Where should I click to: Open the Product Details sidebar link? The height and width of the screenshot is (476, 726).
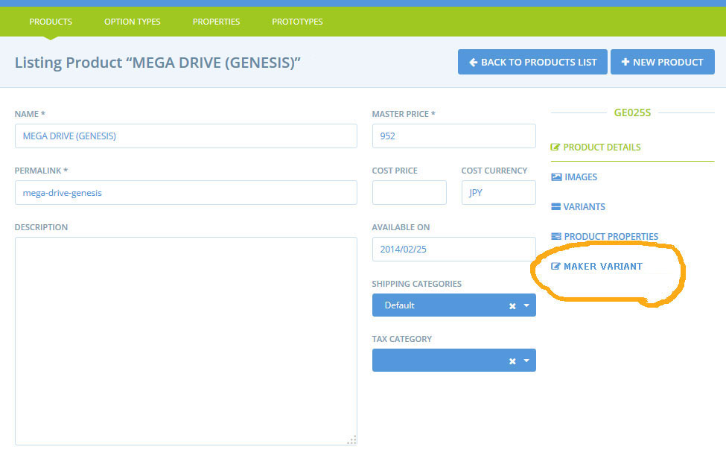[x=596, y=147]
